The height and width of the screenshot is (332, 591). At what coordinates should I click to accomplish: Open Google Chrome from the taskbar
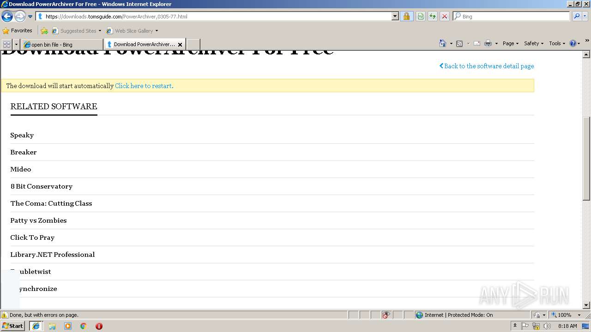click(84, 326)
